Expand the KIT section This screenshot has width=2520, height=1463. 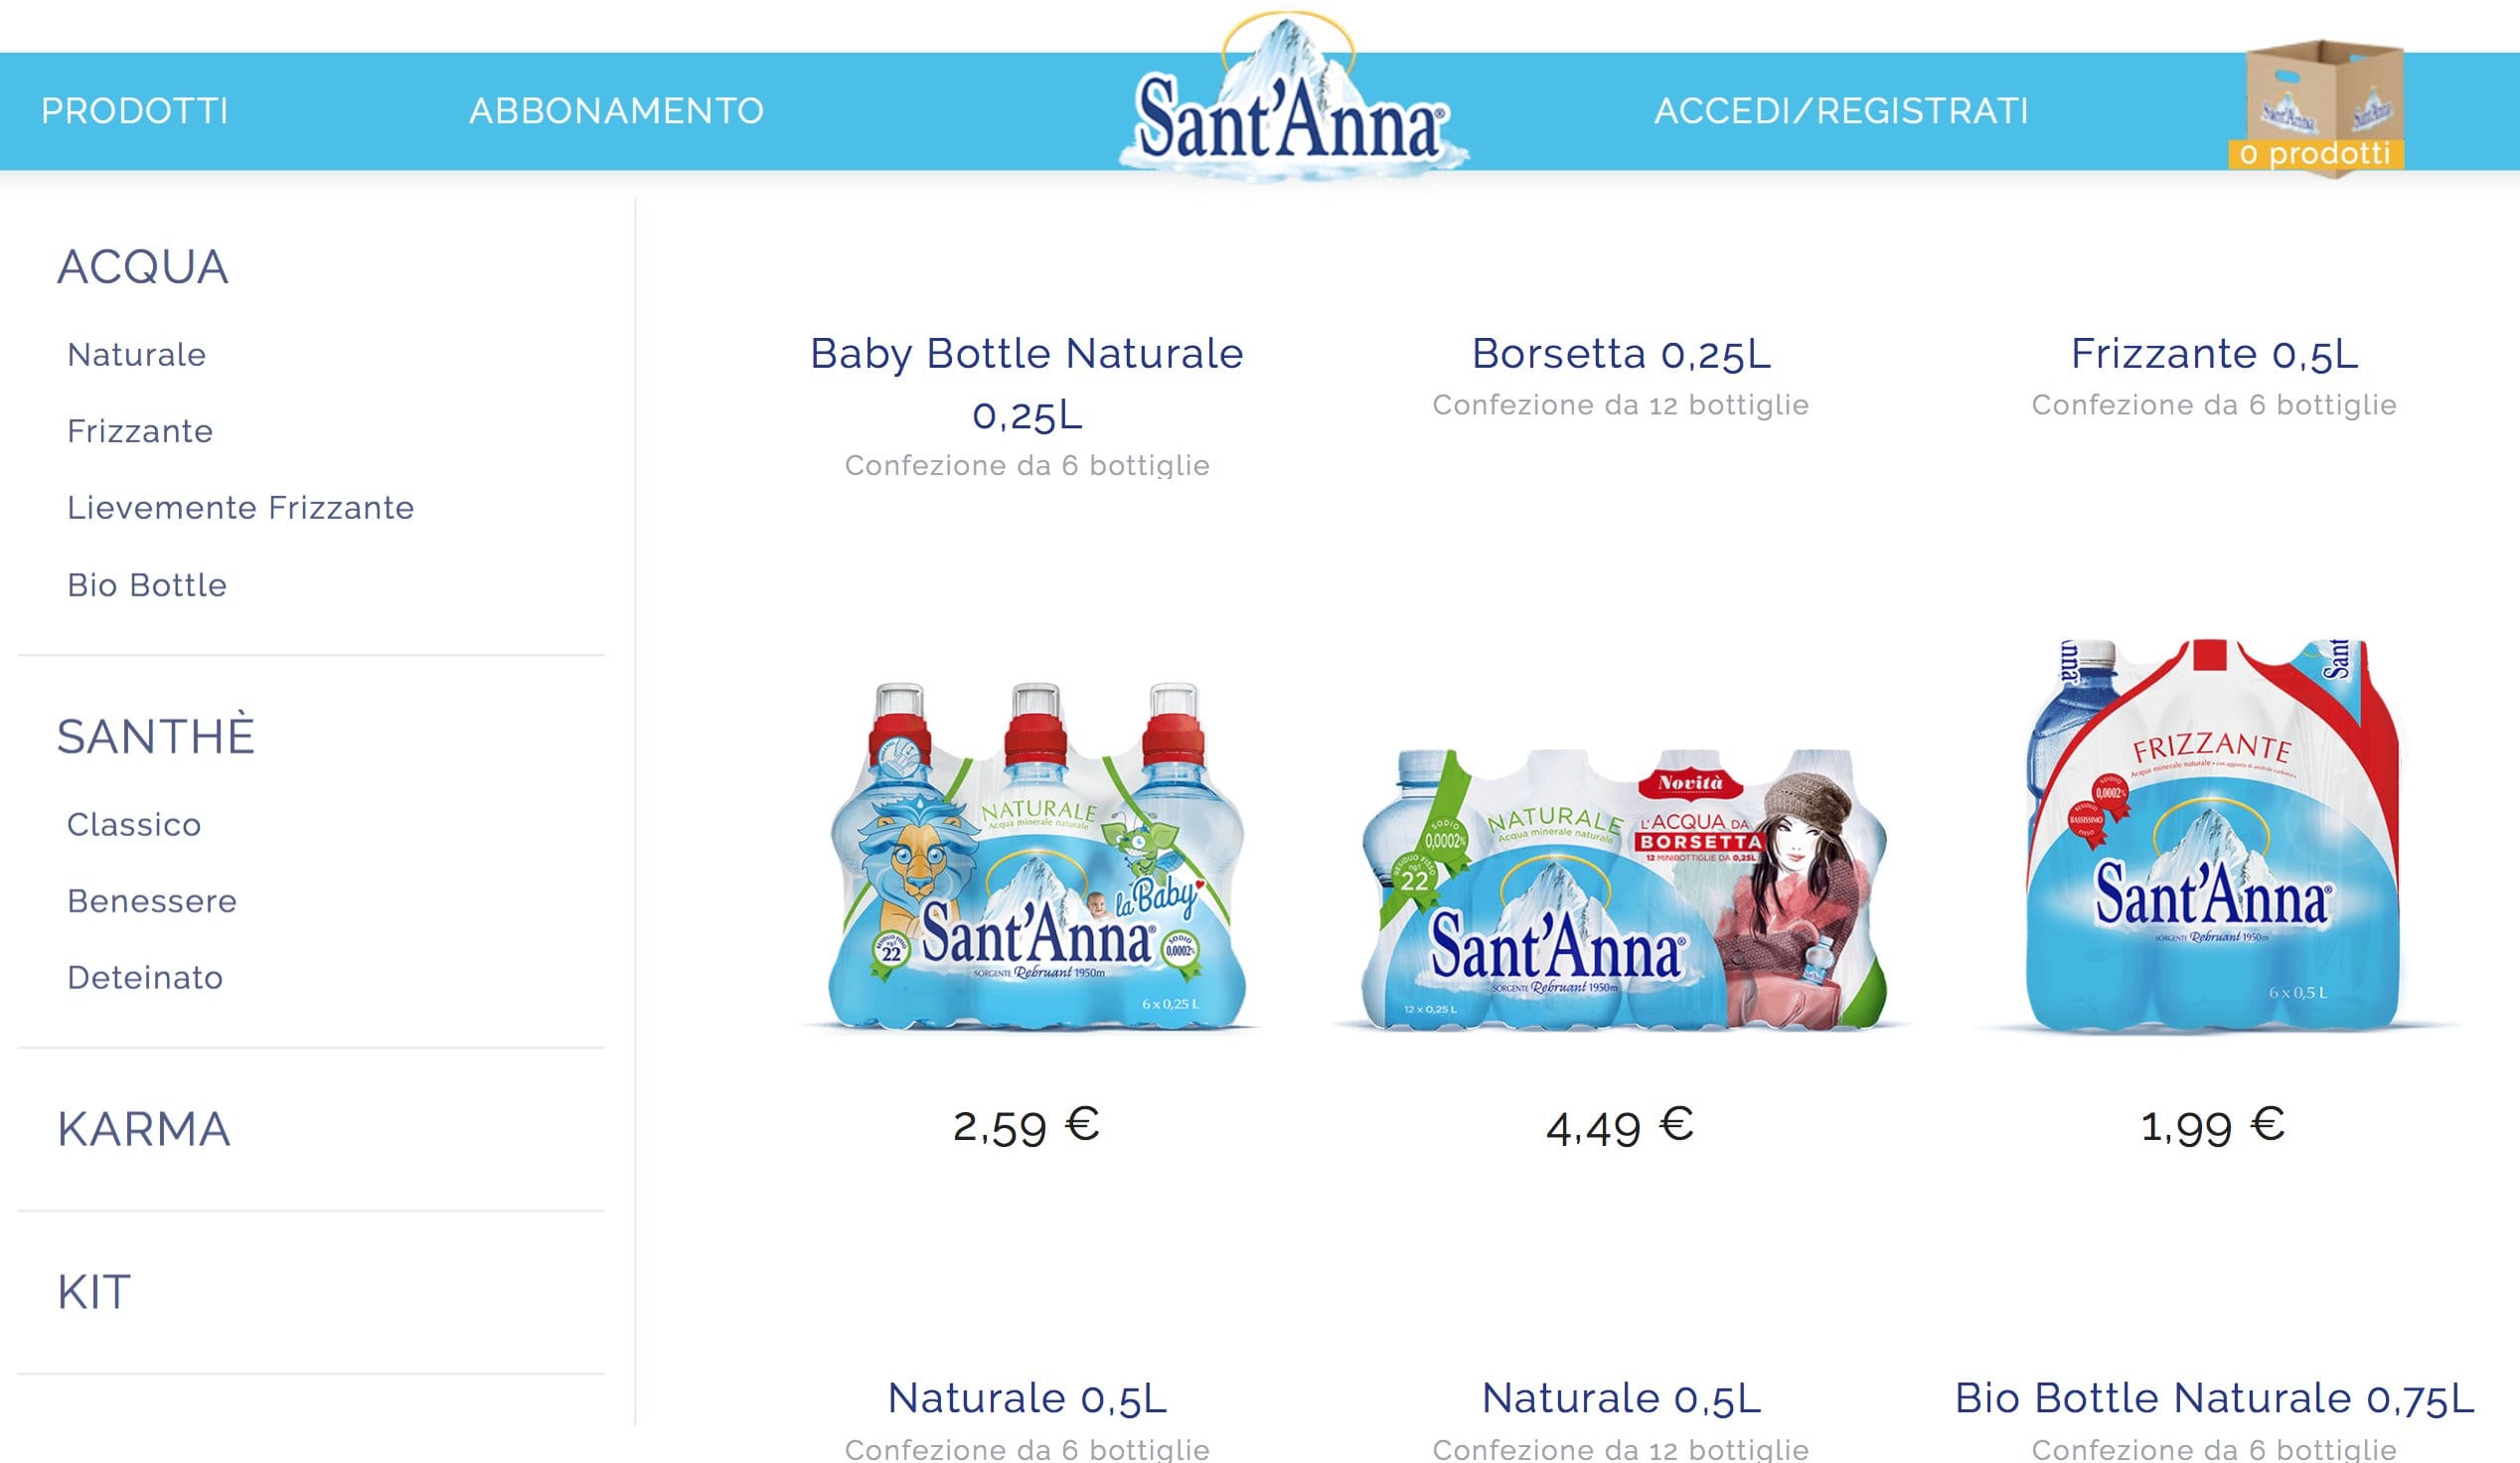coord(94,1292)
